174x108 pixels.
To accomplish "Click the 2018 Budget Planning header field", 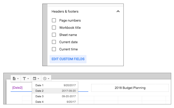I will click(130, 88).
